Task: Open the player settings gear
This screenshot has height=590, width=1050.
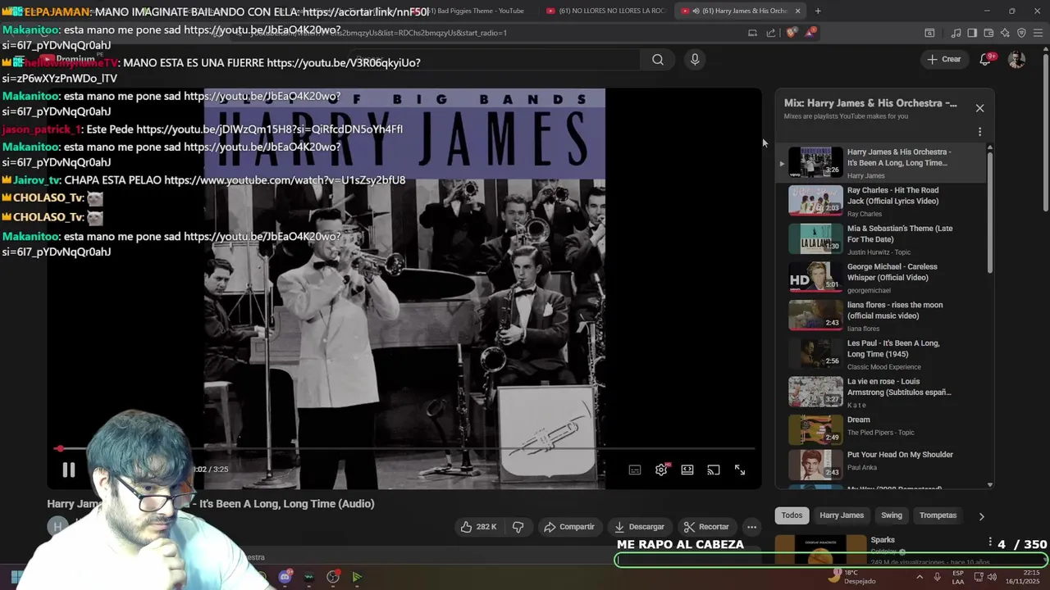Action: click(661, 470)
